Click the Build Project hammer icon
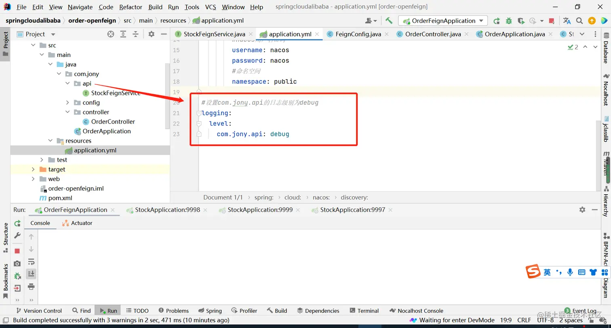The height and width of the screenshot is (328, 611). [389, 21]
